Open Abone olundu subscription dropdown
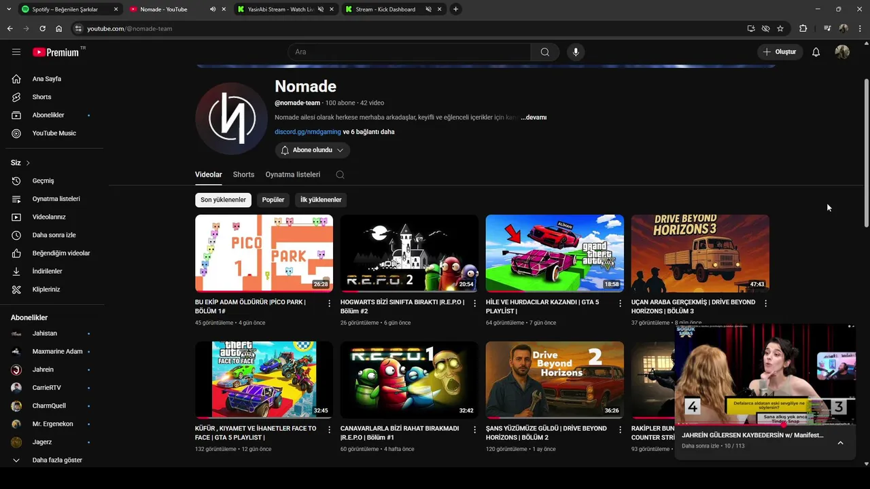 [x=313, y=150]
